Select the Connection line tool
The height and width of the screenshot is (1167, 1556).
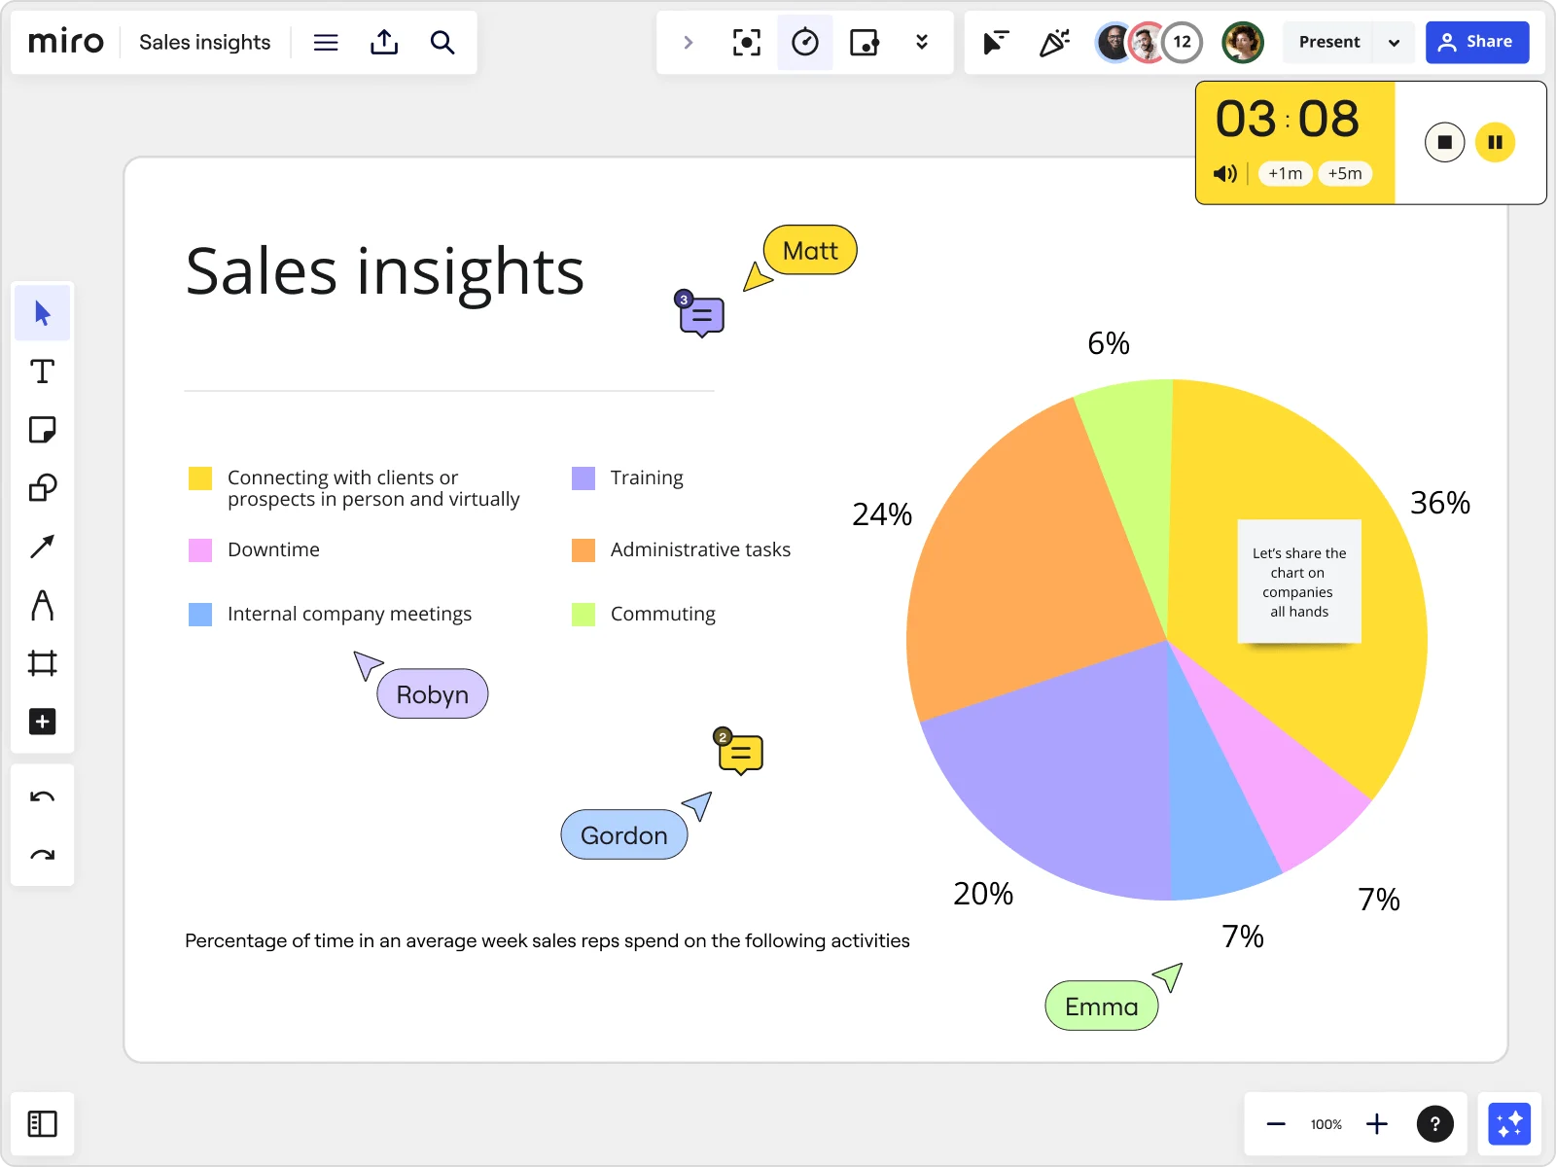coord(43,547)
